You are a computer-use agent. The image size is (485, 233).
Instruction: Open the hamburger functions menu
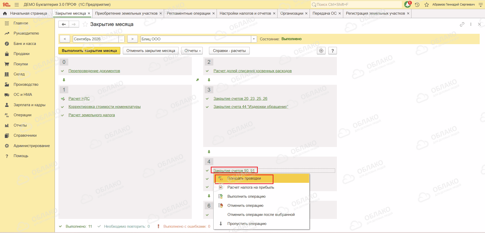point(17,5)
